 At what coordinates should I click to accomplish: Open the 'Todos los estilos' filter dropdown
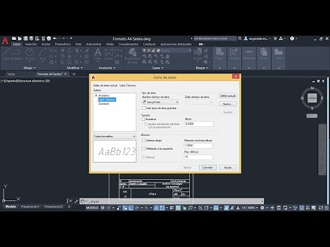pos(115,136)
